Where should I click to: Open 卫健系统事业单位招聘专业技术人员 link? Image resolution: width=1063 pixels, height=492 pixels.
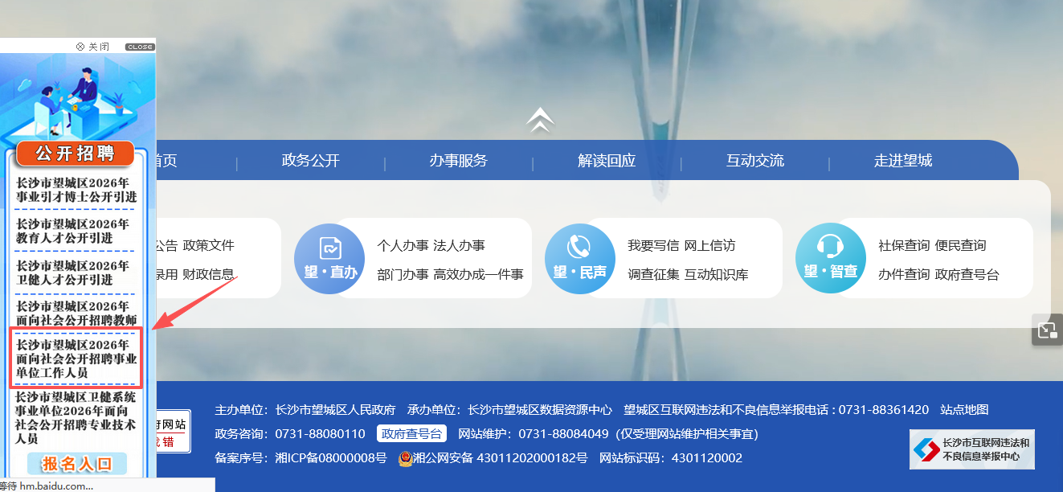click(x=76, y=417)
